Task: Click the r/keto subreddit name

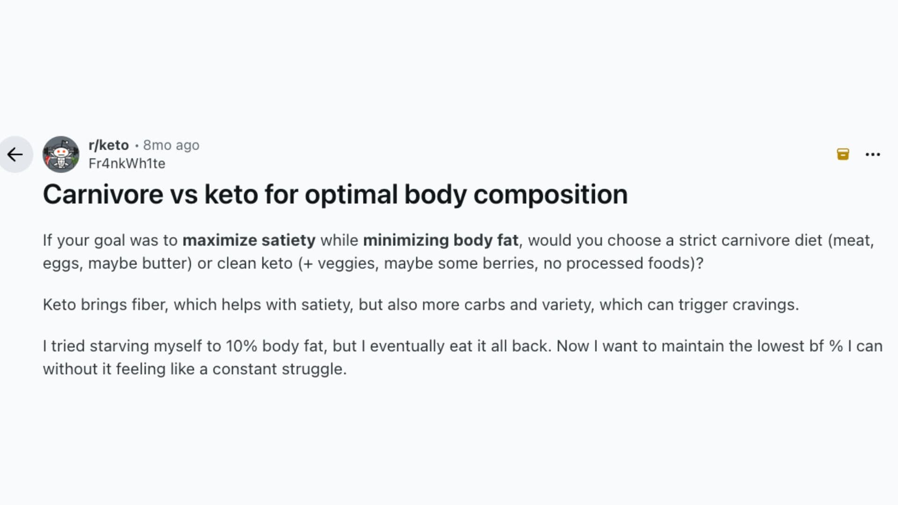Action: pyautogui.click(x=108, y=145)
